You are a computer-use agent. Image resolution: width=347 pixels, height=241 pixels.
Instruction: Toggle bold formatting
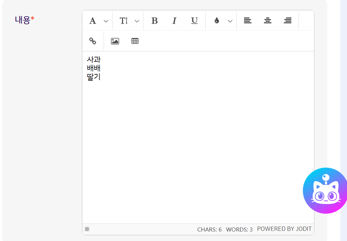pyautogui.click(x=154, y=21)
